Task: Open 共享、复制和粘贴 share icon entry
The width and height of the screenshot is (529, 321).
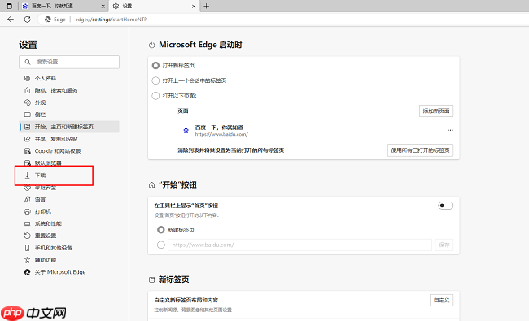Action: (28, 139)
